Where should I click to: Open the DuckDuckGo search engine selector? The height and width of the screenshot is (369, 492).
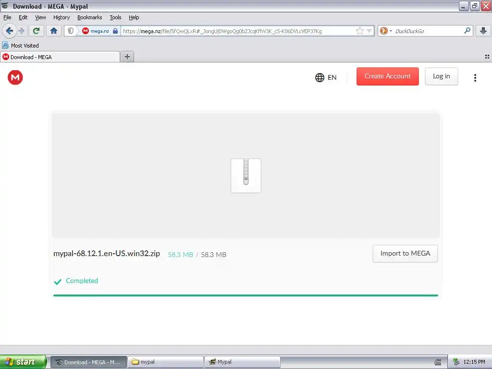tap(386, 31)
